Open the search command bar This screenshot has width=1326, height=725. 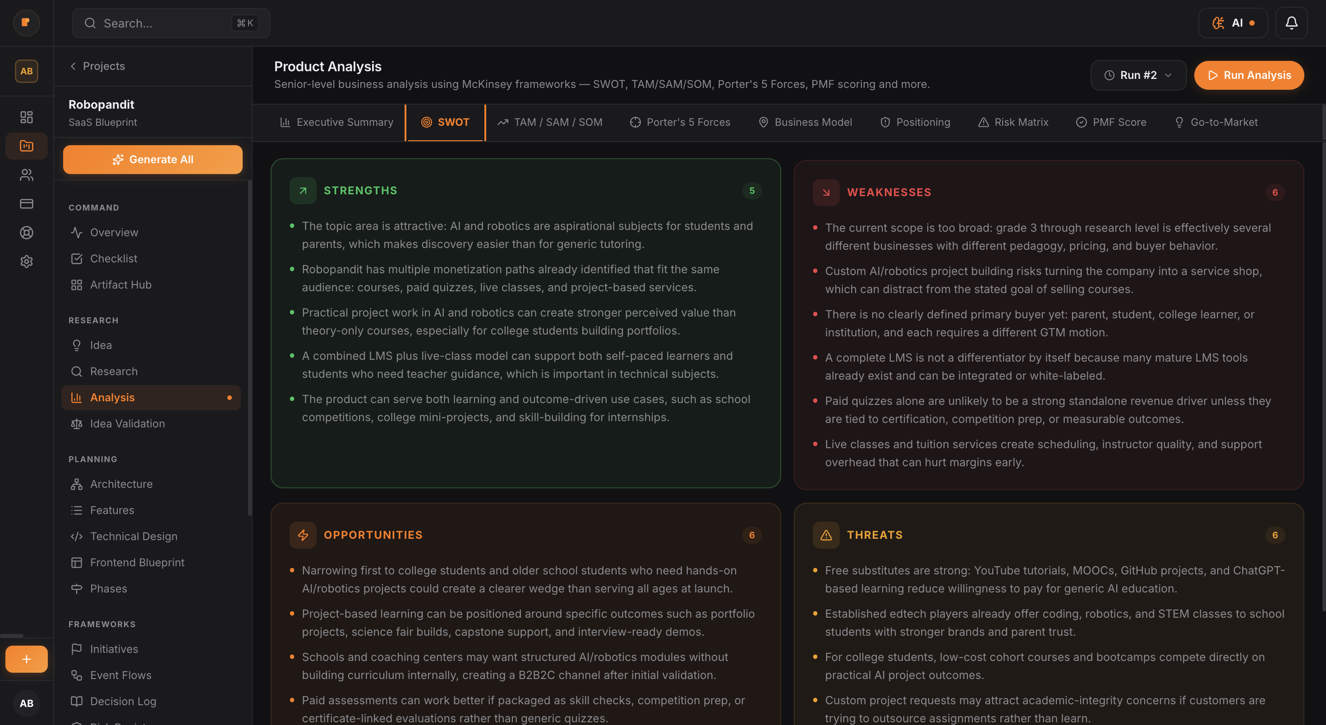click(170, 23)
